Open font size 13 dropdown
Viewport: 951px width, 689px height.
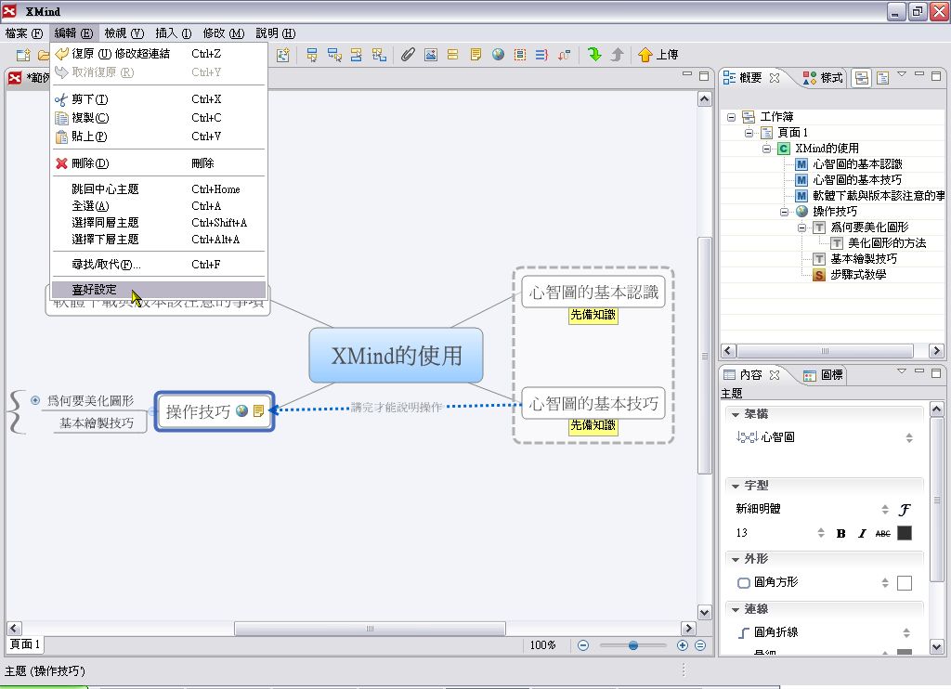[x=821, y=533]
